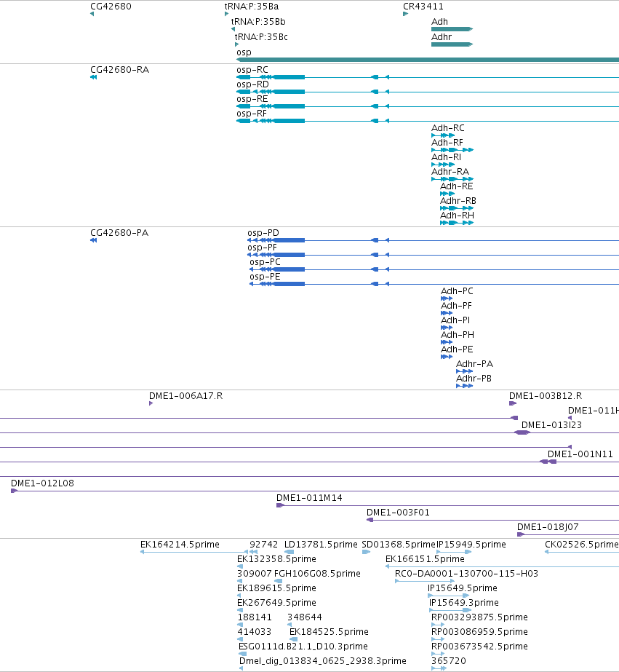Select the DME1-006A17.R clone label
The height and width of the screenshot is (672, 619).
[x=185, y=396]
